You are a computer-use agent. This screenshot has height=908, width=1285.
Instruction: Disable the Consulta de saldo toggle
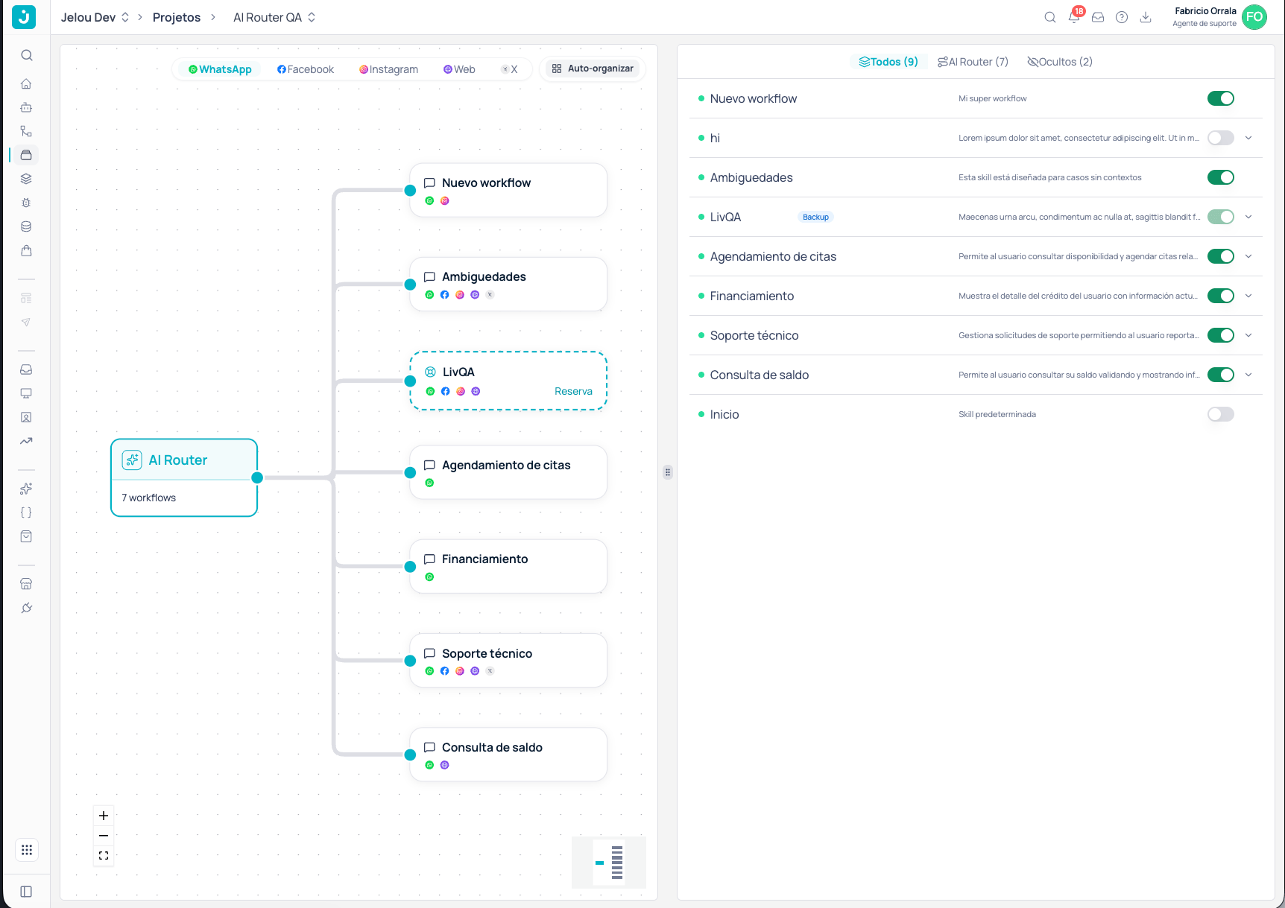pos(1221,375)
